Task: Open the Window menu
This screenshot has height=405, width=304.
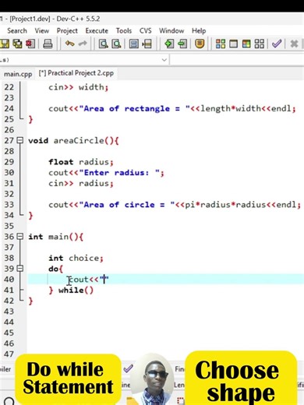Action: (x=171, y=30)
